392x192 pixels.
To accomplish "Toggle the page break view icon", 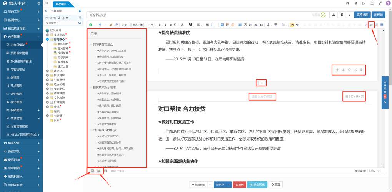I will coord(99,170).
